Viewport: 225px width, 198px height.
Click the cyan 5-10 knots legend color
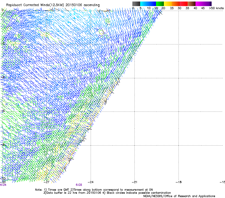[x=144, y=4]
